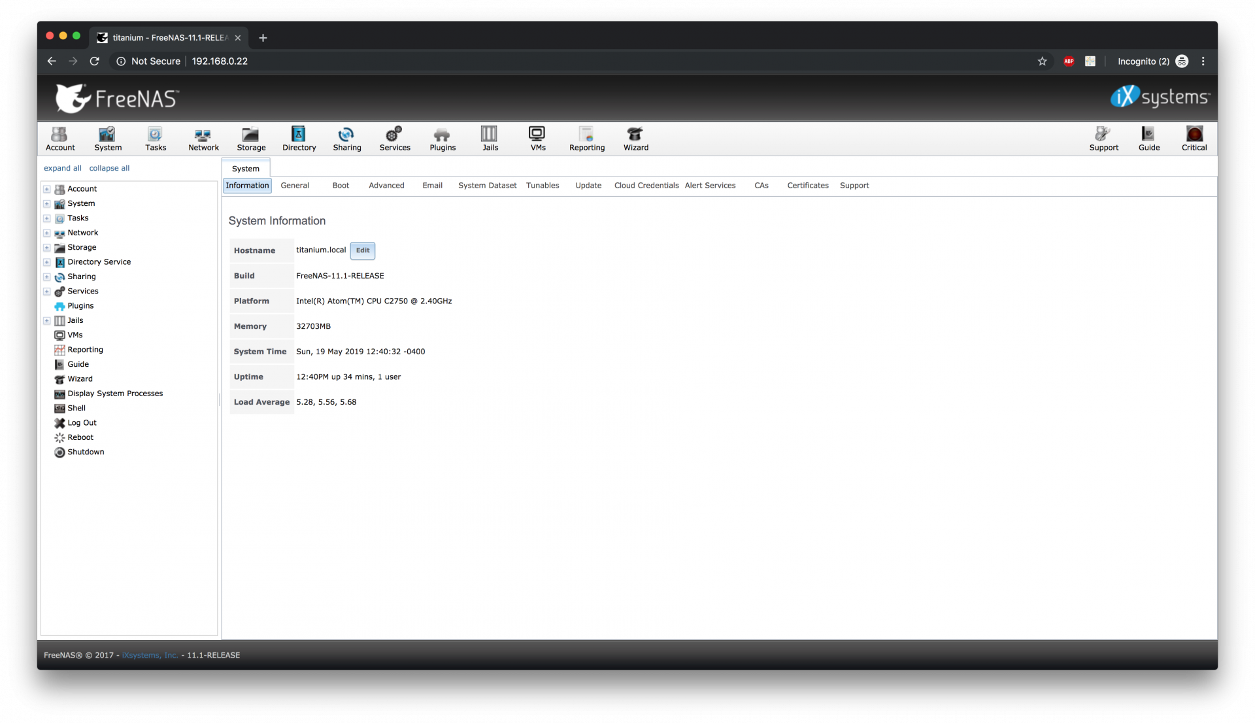
Task: Open the Reporting toolbar icon
Action: coord(587,139)
